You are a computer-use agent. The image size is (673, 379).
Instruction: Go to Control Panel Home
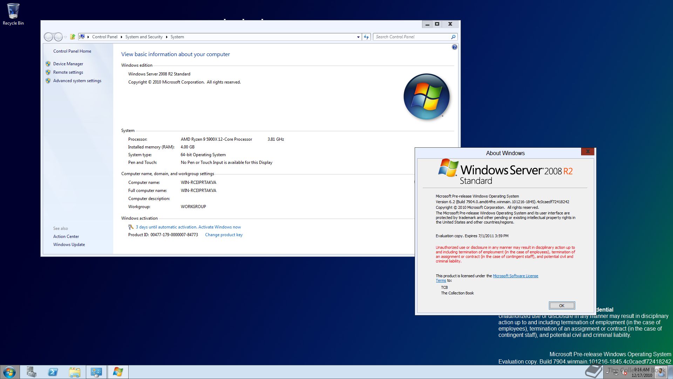tap(72, 51)
